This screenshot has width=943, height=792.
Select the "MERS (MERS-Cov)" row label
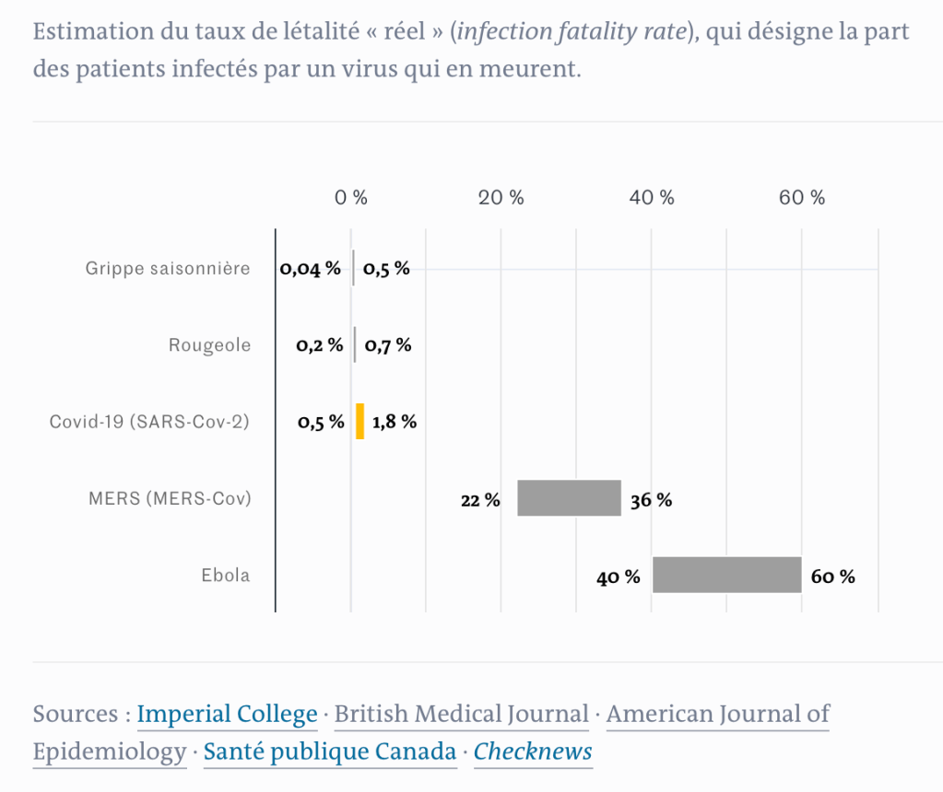pos(170,498)
